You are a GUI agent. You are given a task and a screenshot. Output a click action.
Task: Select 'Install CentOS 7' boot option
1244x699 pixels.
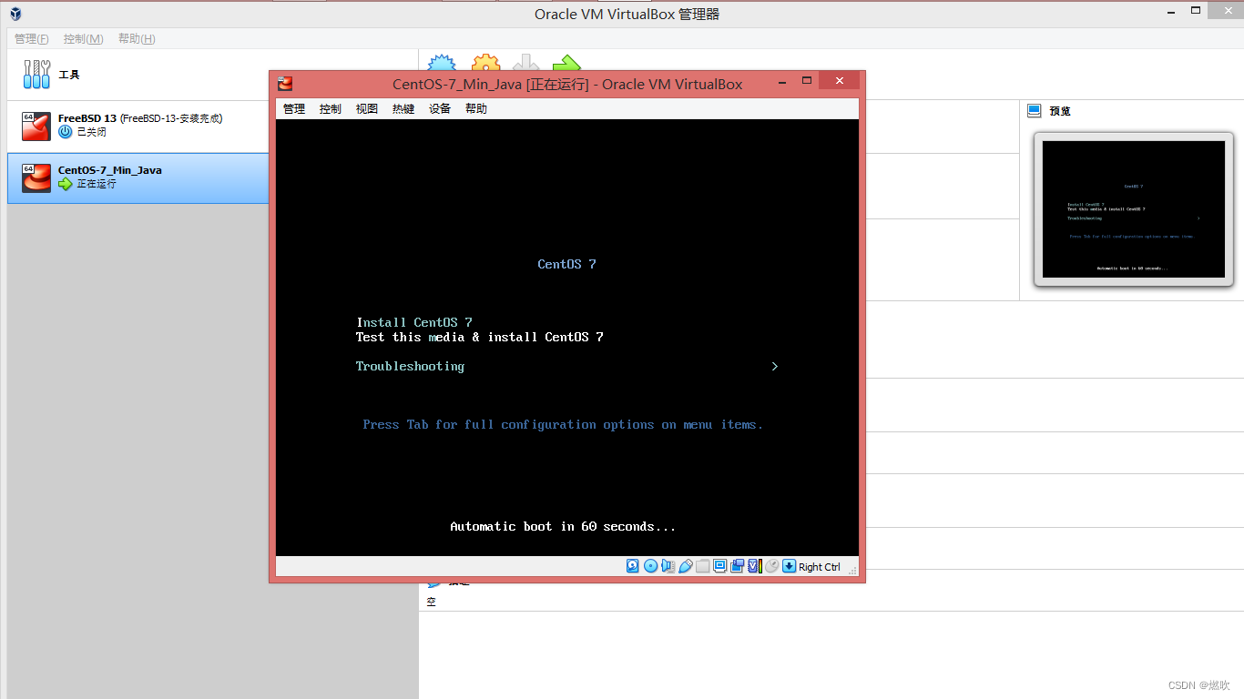tap(414, 322)
